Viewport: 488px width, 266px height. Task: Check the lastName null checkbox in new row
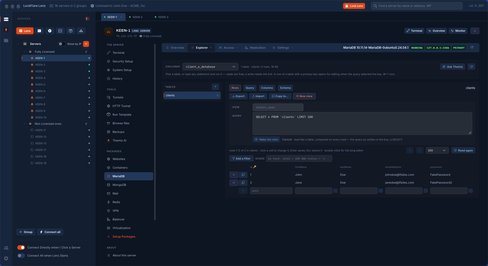coord(381,191)
